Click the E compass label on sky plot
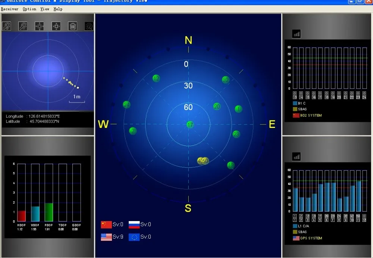This screenshot has width=373, height=258. tap(272, 124)
